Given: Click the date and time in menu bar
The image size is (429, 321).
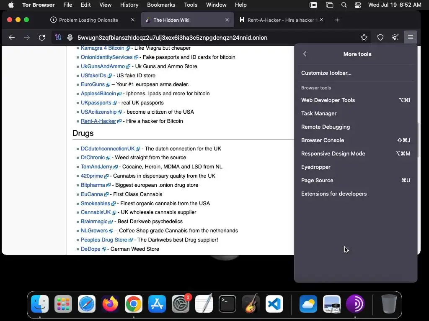Looking at the screenshot, I should (395, 5).
